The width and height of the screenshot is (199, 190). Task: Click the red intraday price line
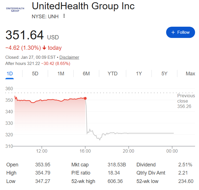point(51,100)
